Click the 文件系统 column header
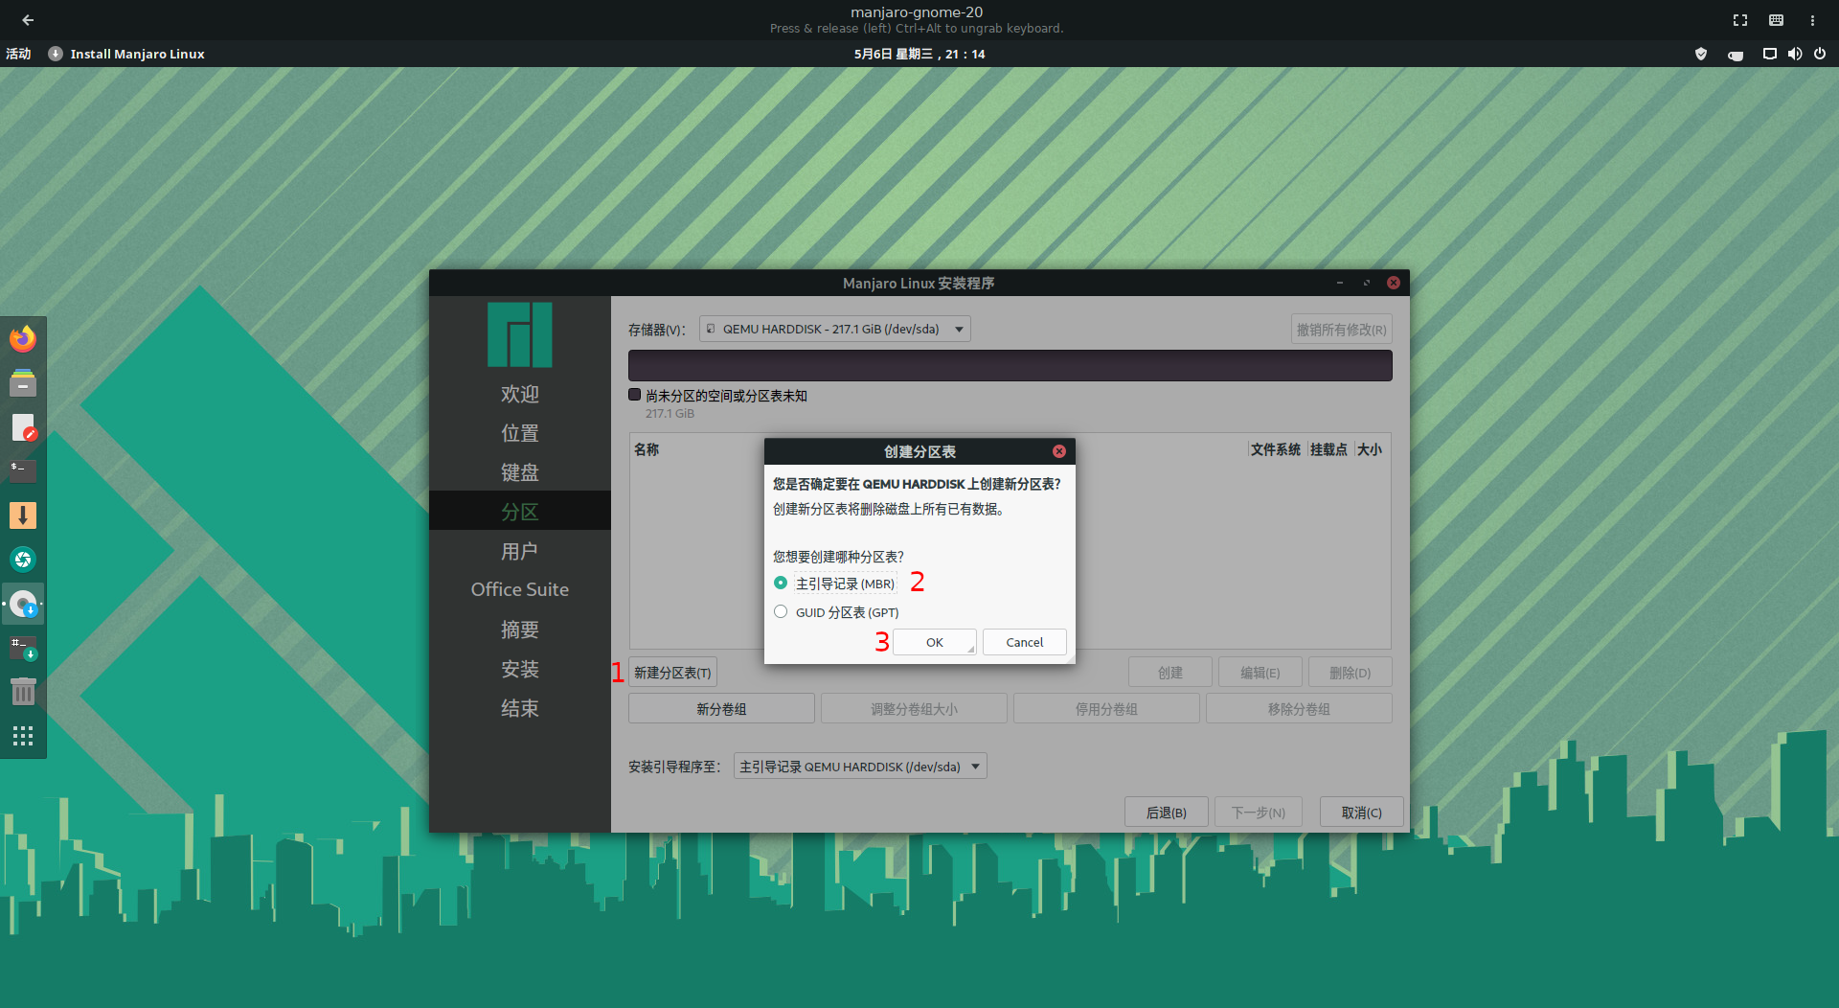The image size is (1839, 1008). point(1275,449)
